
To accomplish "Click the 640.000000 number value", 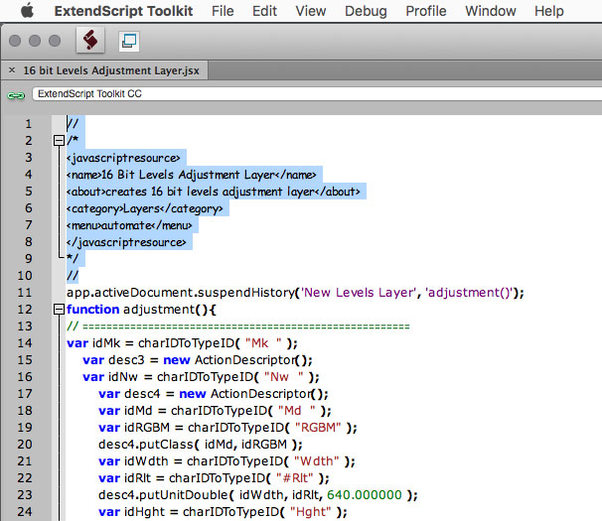I will (x=365, y=495).
